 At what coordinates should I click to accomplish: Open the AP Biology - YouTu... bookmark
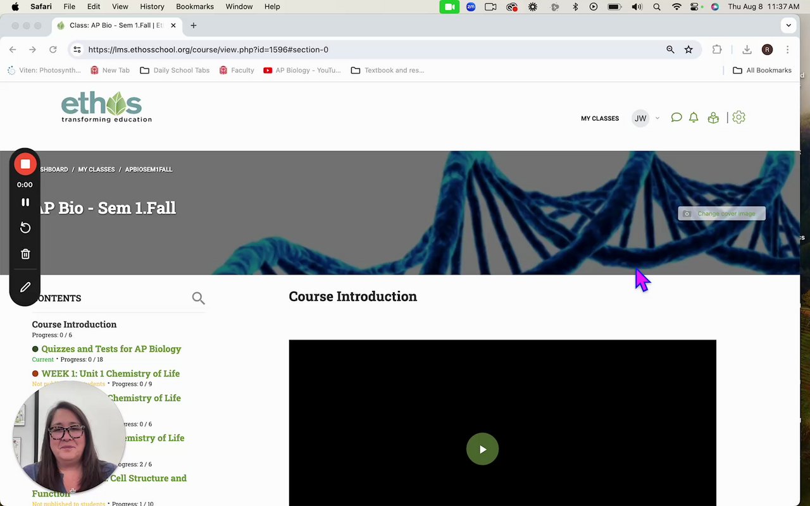[x=302, y=70]
